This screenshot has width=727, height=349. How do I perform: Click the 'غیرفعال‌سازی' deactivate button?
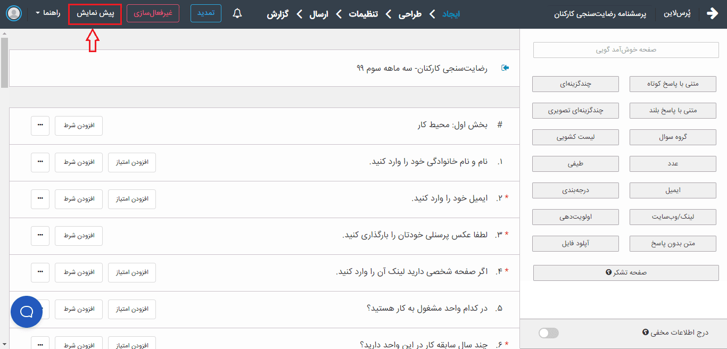pyautogui.click(x=153, y=13)
